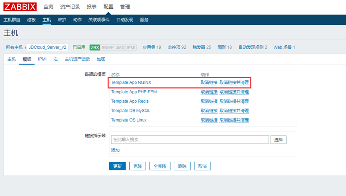Open Template App PHP-FPM link
Screen dimensions: 346x196
click(x=134, y=92)
